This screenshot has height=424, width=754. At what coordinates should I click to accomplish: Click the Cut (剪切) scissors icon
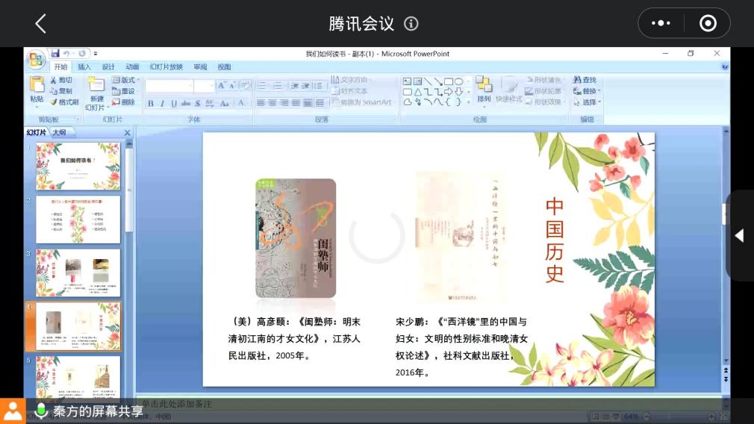click(54, 80)
